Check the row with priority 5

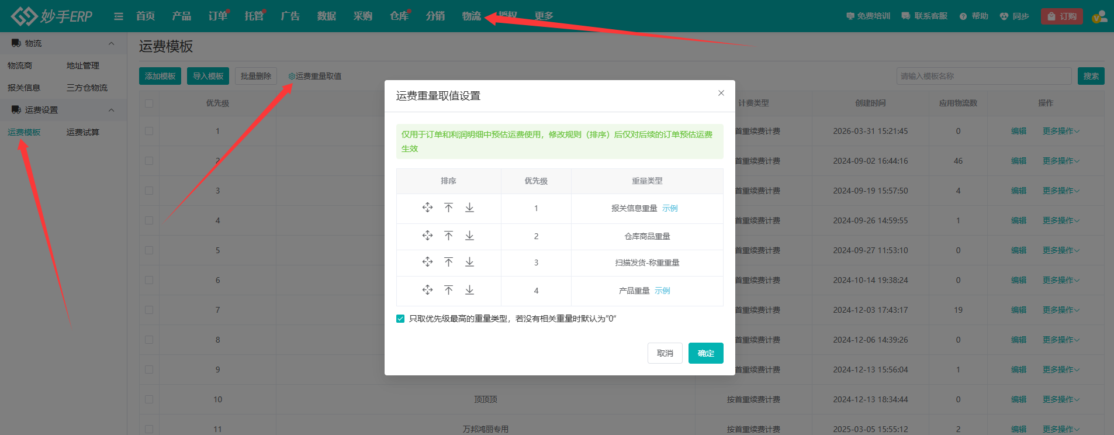(x=149, y=250)
